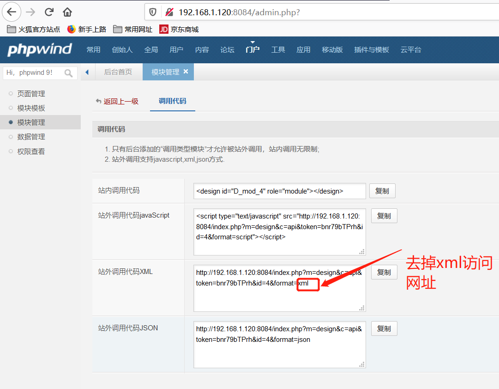Open the 门户 dropdown menu
Viewport: 499px width, 389px height.
pos(252,50)
